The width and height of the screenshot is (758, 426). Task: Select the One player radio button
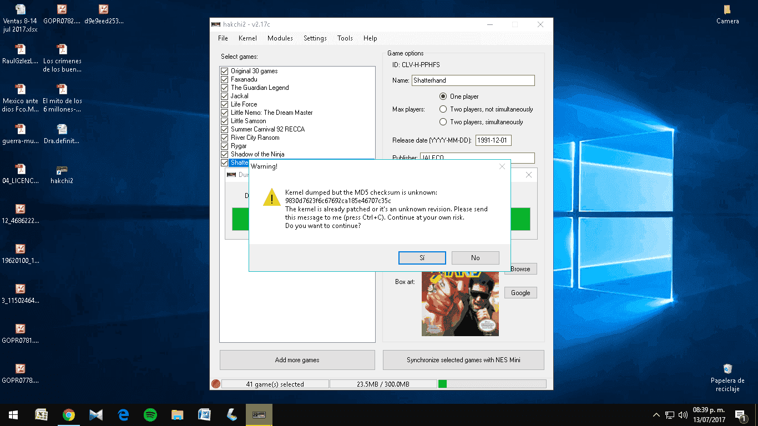pos(443,96)
